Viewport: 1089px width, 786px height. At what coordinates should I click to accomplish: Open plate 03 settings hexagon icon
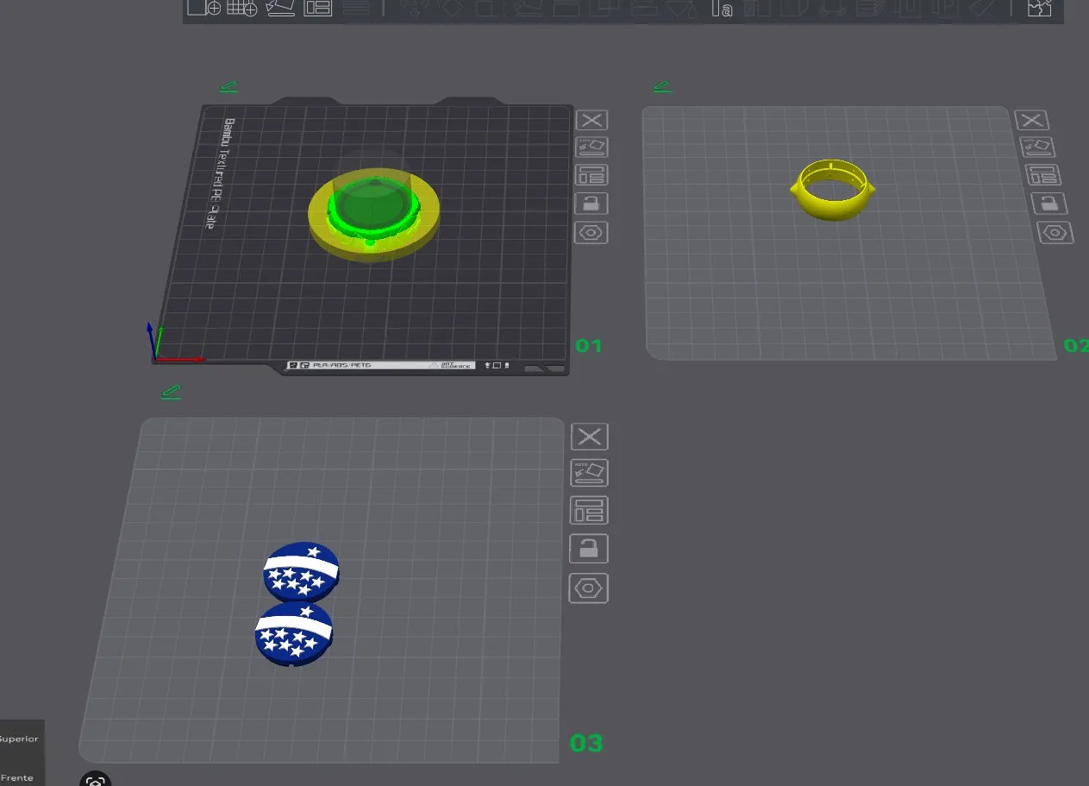click(x=589, y=588)
